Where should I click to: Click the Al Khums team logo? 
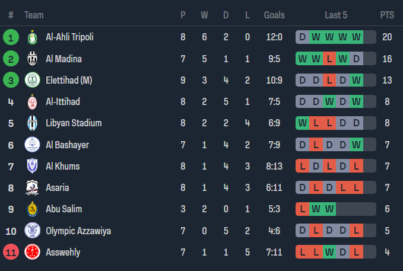tap(32, 166)
